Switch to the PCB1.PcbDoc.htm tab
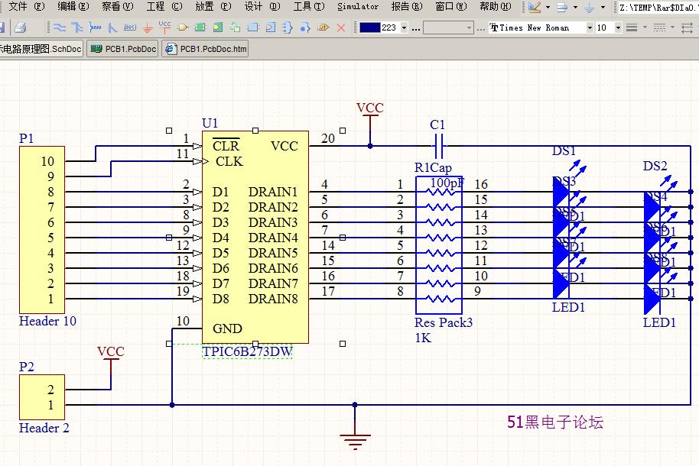The width and height of the screenshot is (699, 466). (205, 49)
